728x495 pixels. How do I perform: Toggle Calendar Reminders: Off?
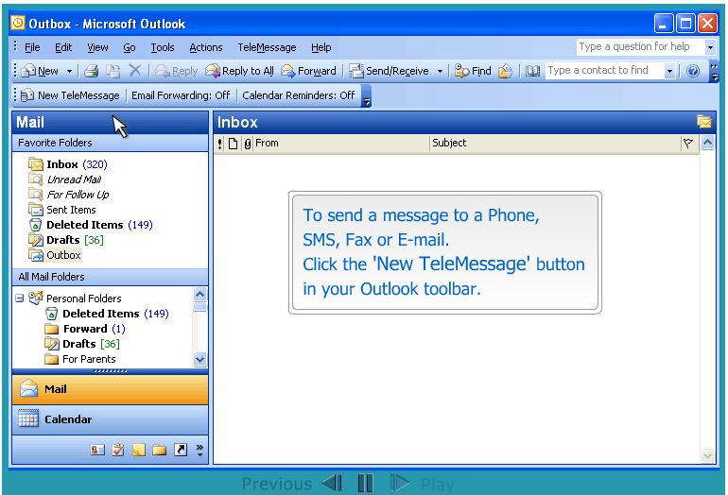[x=299, y=95]
